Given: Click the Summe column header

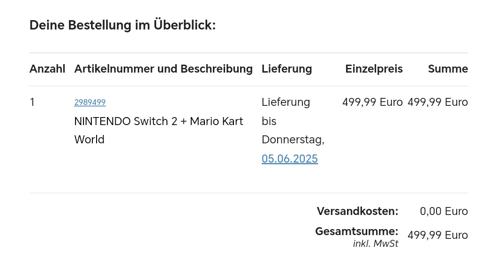Looking at the screenshot, I should click(x=448, y=69).
